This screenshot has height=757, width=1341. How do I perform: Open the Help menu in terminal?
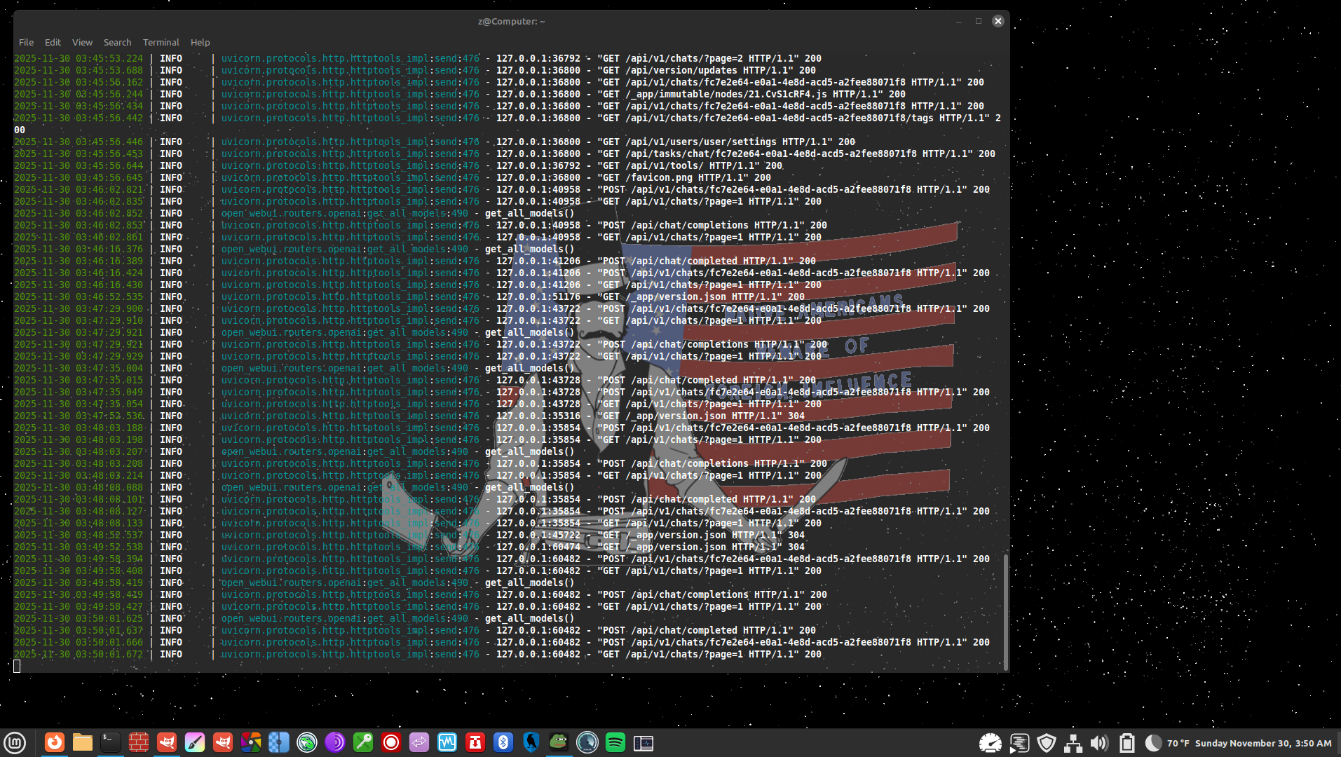point(200,42)
